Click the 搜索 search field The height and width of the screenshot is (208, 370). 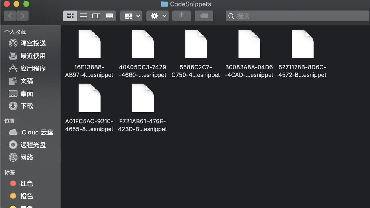click(x=297, y=16)
